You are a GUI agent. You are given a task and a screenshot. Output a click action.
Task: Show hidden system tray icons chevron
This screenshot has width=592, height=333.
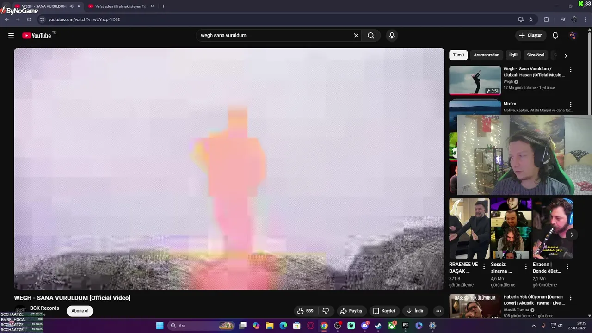pos(533,326)
